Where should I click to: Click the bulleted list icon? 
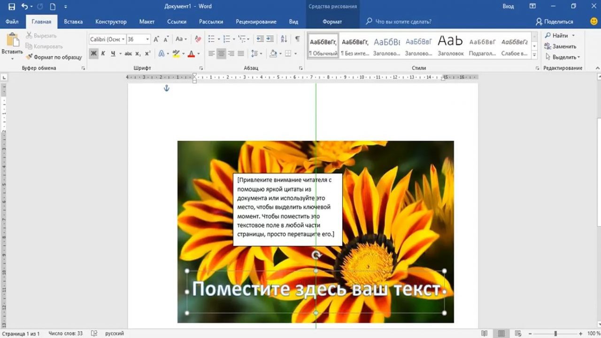pyautogui.click(x=212, y=39)
